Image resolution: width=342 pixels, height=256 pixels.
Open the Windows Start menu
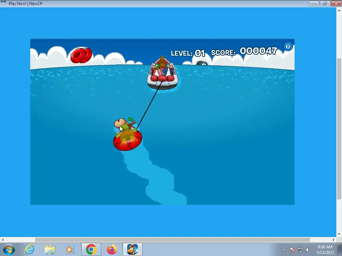tap(9, 249)
